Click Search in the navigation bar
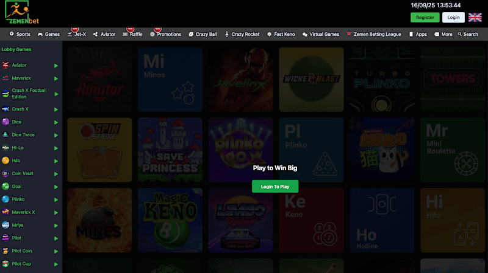The height and width of the screenshot is (273, 488). pos(468,34)
